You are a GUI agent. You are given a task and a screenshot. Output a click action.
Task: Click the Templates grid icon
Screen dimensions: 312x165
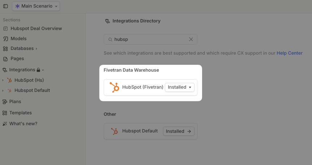pos(5,113)
